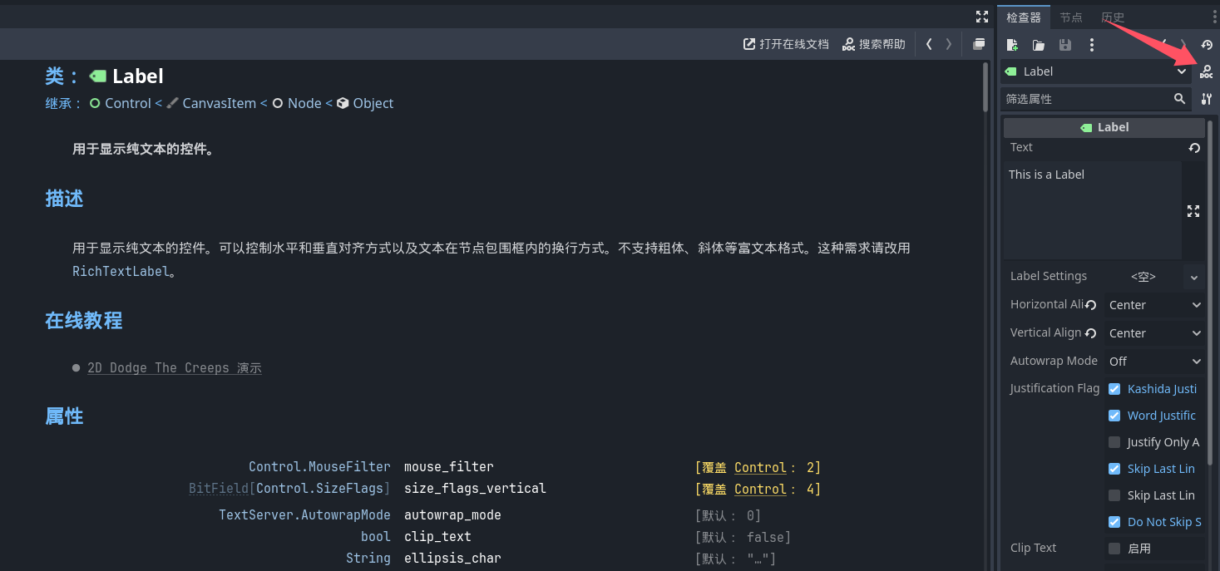Go to next documentation page arrow
Screen dimensions: 1220x571
pyautogui.click(x=949, y=44)
